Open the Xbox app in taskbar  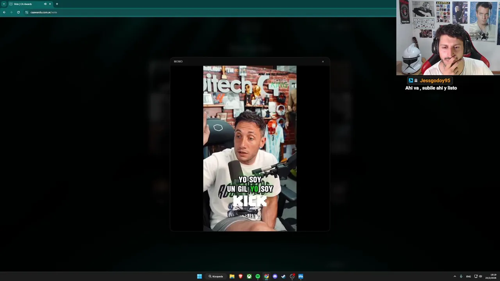click(x=249, y=276)
